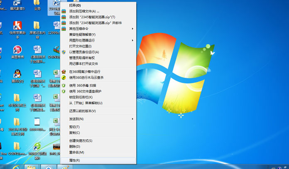Choose 用记事本打开该文件
Screen dimensions: 289x169
click(98, 64)
